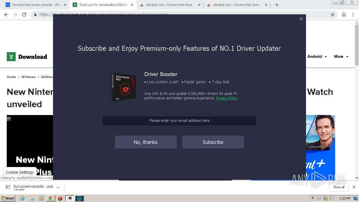Viewport: 359px width, 202px height.
Task: Open the ifun-screen-recorder download item
Action: [x=29, y=187]
